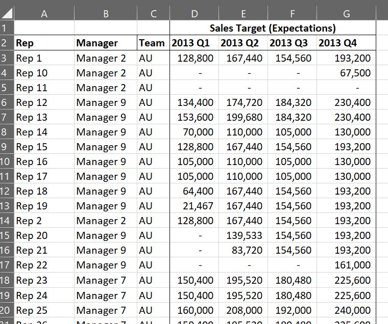Select column G header

coord(347,13)
